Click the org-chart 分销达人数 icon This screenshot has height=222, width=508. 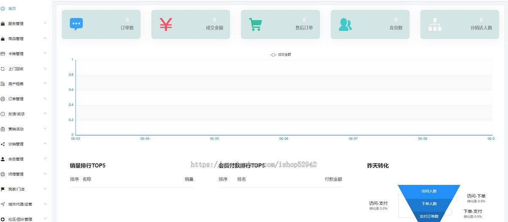pyautogui.click(x=435, y=24)
